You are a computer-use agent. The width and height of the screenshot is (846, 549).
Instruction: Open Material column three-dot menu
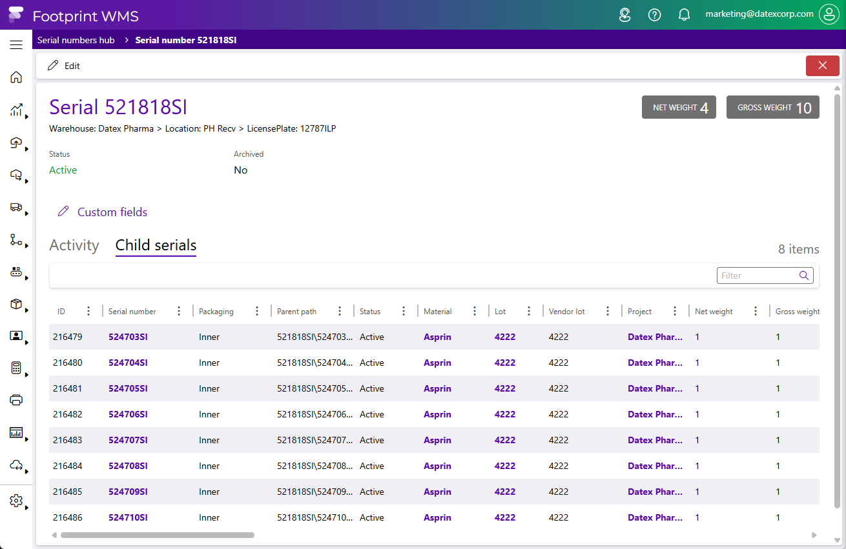coord(475,312)
